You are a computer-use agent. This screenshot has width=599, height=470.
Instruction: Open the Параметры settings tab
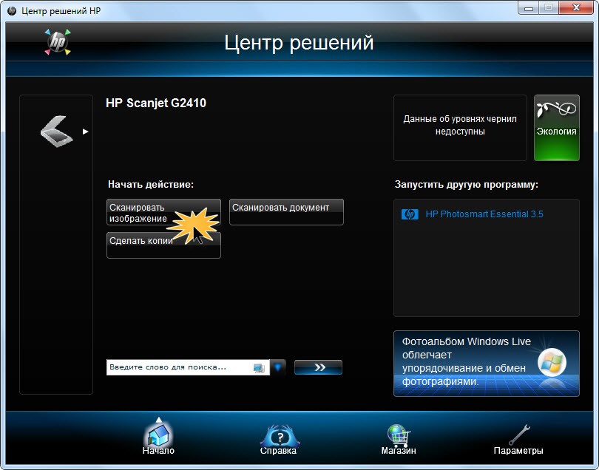click(x=518, y=440)
